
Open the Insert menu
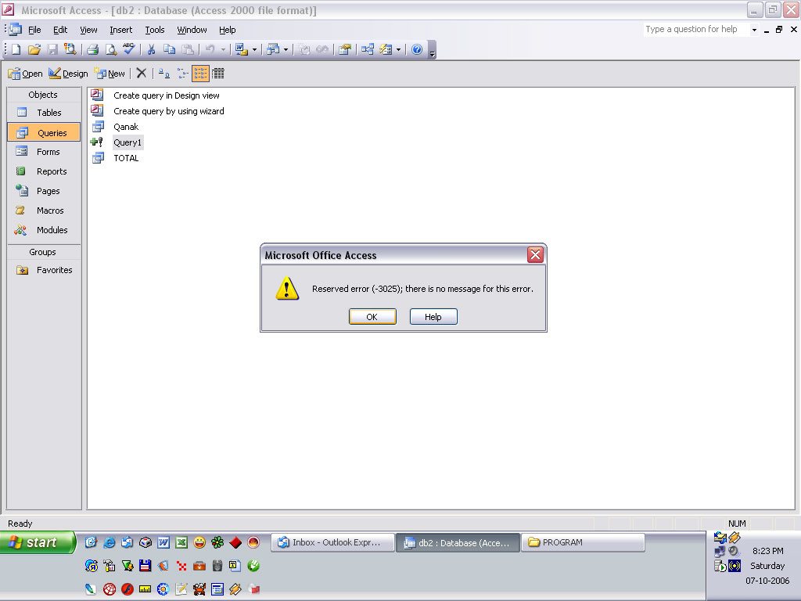tap(121, 30)
